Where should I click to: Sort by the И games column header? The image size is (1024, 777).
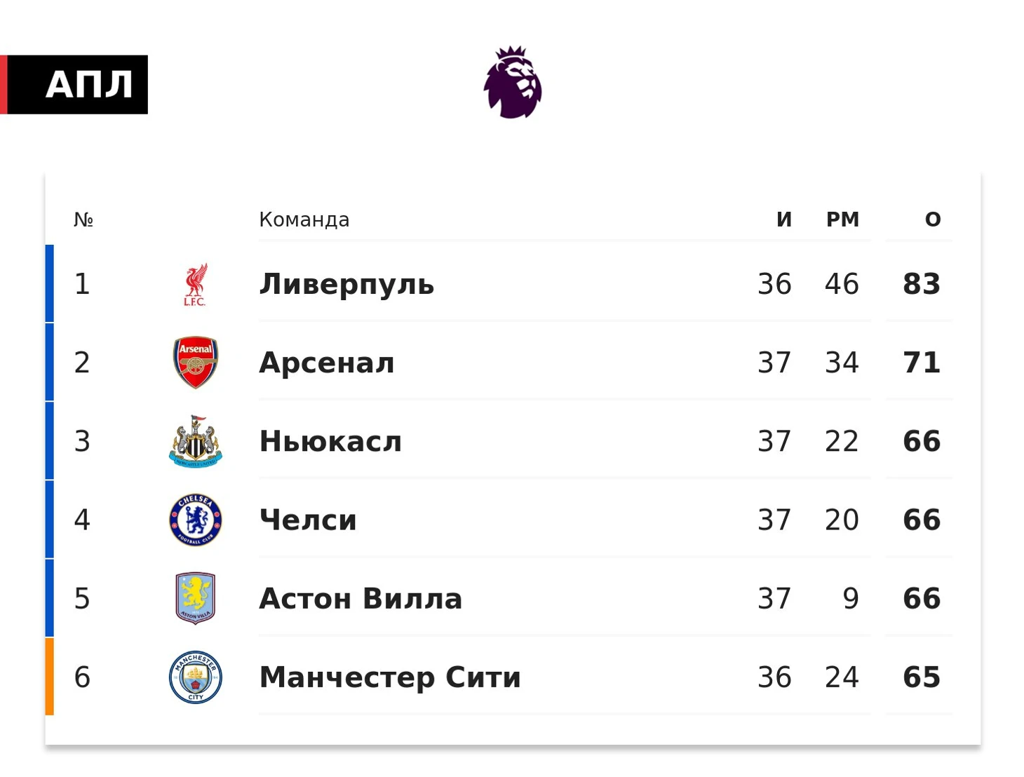(784, 219)
